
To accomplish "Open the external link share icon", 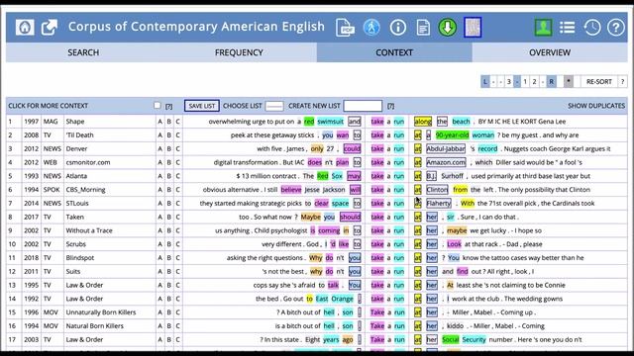I will [50, 28].
